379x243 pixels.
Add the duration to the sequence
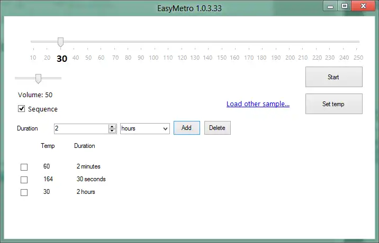tap(187, 128)
